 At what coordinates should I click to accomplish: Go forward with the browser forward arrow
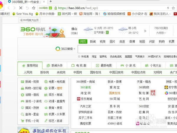tap(14, 8)
